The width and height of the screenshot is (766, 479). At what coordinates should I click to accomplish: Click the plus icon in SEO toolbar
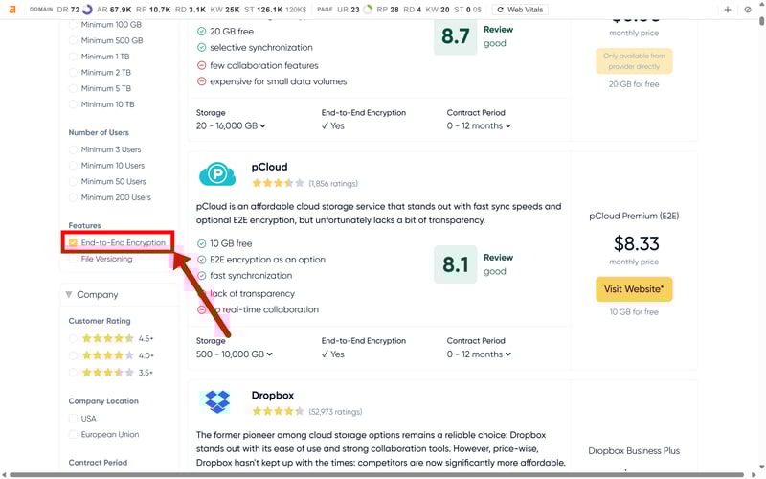point(728,10)
